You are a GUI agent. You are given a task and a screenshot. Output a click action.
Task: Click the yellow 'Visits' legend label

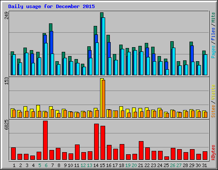tap(213, 93)
